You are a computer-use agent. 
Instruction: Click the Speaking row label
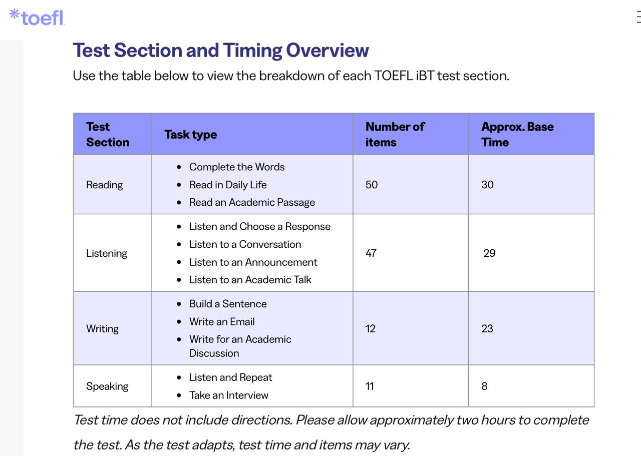tap(107, 386)
